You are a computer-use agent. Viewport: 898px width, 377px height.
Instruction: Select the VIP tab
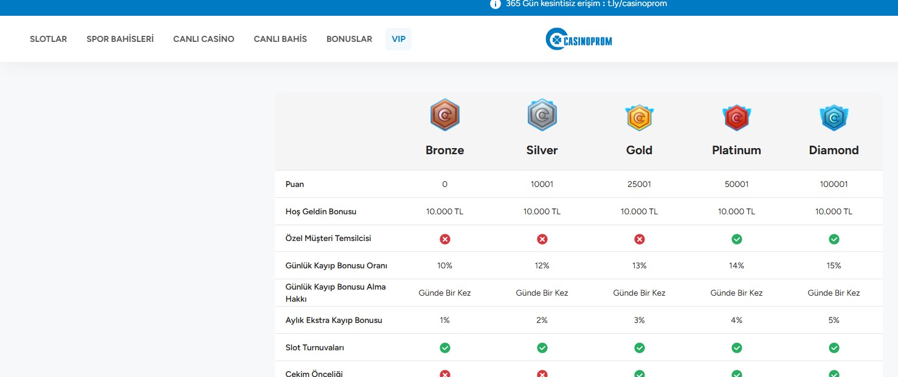point(398,39)
